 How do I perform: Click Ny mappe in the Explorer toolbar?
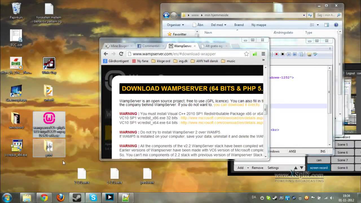(x=259, y=25)
